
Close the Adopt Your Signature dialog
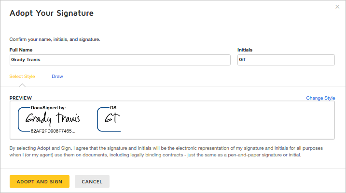337,7
